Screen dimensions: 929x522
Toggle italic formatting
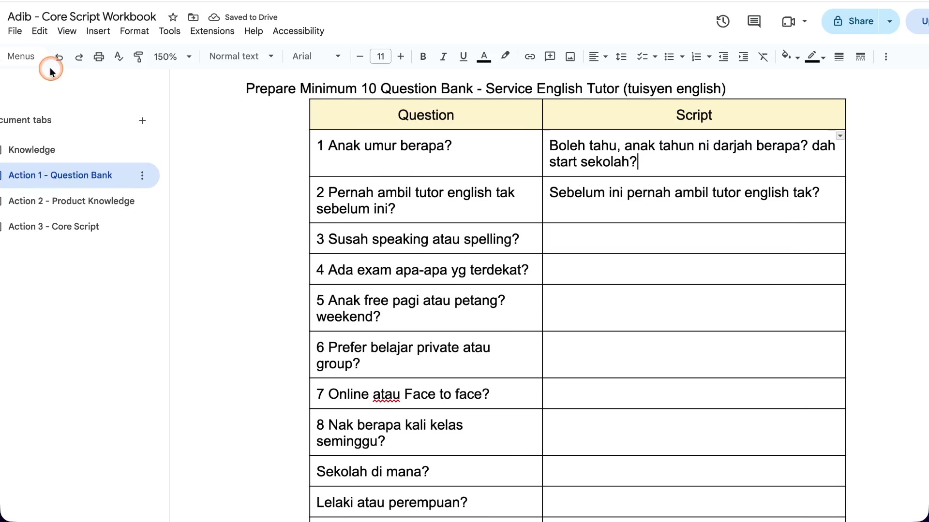point(443,57)
